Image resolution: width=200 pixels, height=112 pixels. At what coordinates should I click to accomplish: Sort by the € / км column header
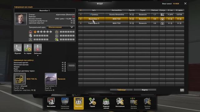(170, 10)
